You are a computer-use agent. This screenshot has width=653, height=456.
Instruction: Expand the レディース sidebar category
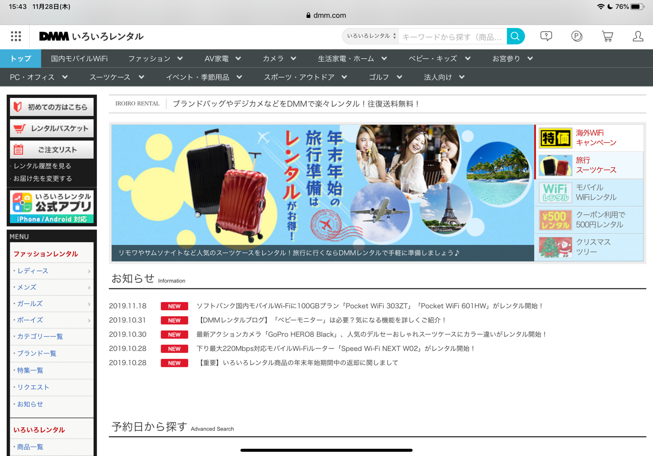click(x=52, y=271)
